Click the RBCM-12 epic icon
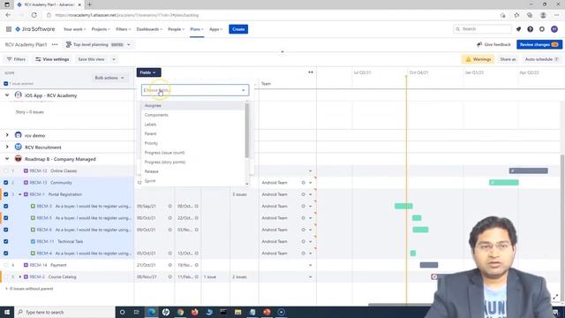This screenshot has height=318, width=565. point(26,170)
